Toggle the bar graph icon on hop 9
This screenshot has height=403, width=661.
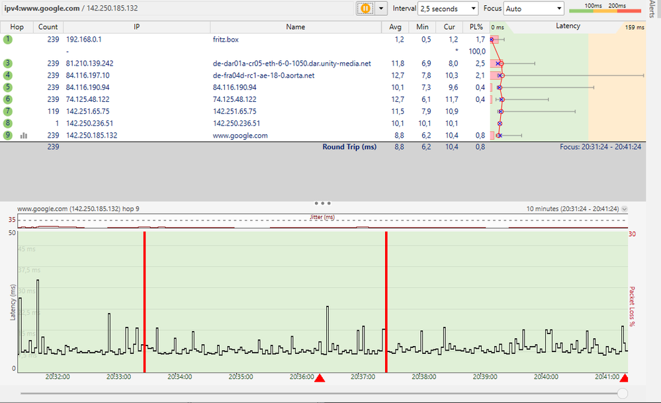point(24,135)
